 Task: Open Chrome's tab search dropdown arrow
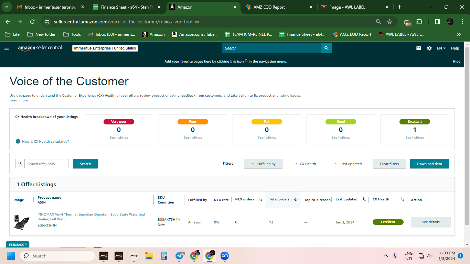click(x=7, y=7)
